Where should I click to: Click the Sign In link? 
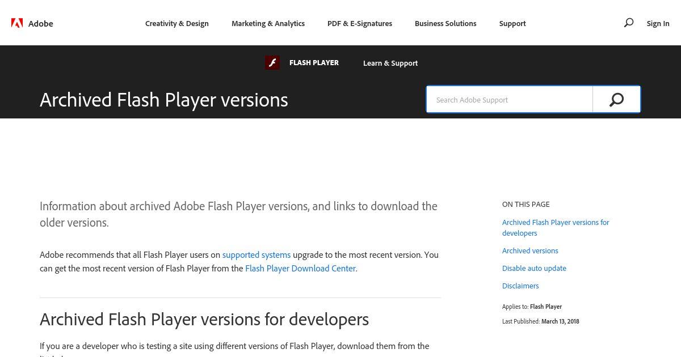pos(658,23)
